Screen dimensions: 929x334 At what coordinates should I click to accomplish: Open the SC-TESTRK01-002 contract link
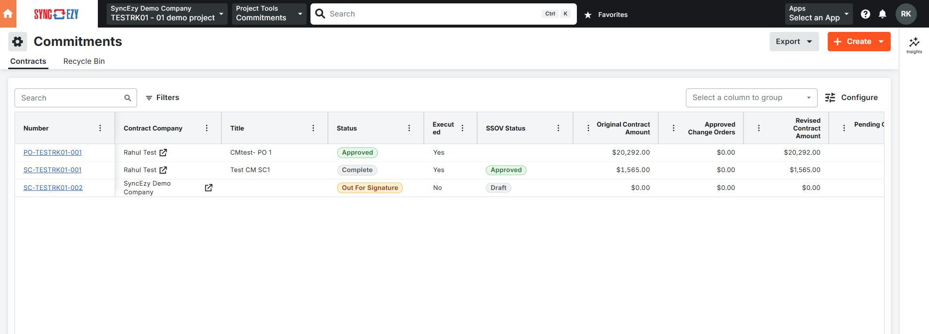point(53,188)
